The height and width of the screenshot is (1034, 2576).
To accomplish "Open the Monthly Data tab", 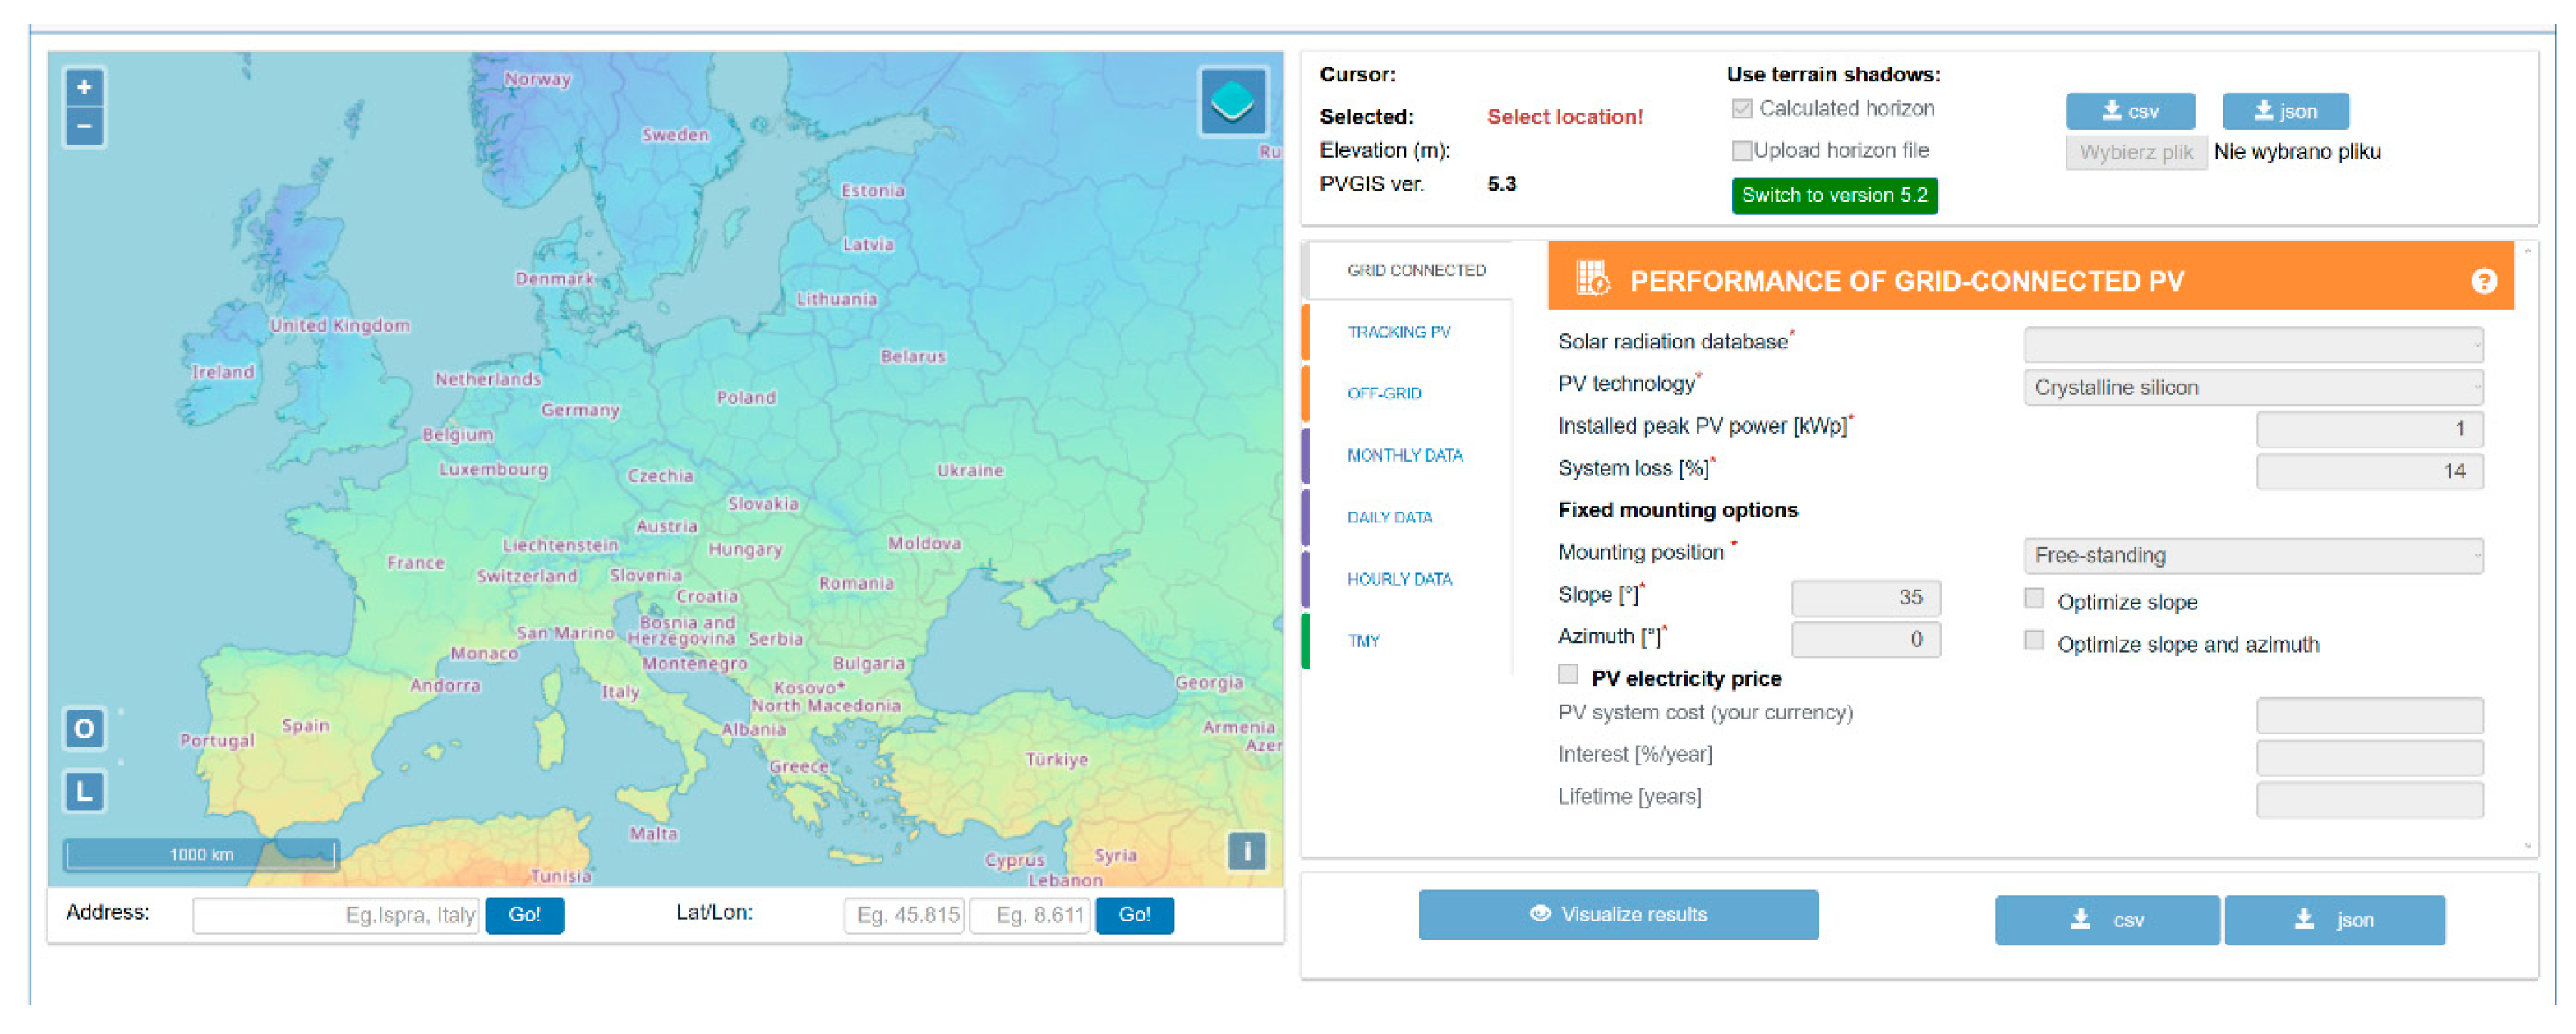I will [1404, 456].
